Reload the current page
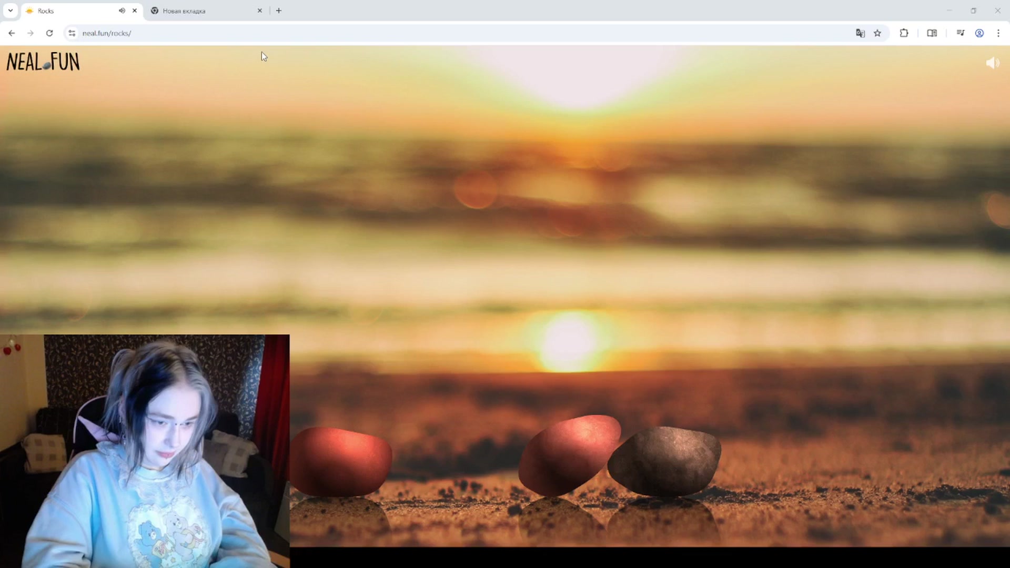 [49, 33]
